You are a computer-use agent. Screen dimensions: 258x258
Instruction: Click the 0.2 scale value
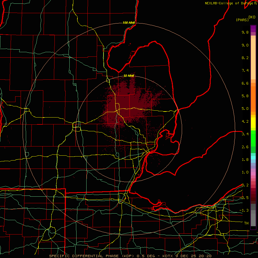tap(245, 185)
